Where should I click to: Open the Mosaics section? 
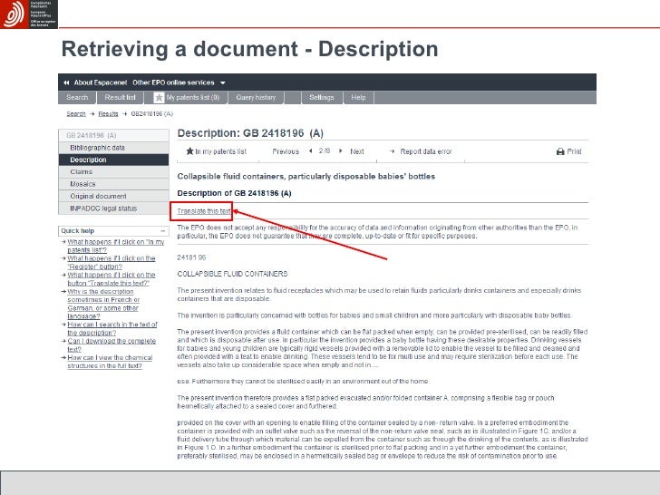coord(113,184)
